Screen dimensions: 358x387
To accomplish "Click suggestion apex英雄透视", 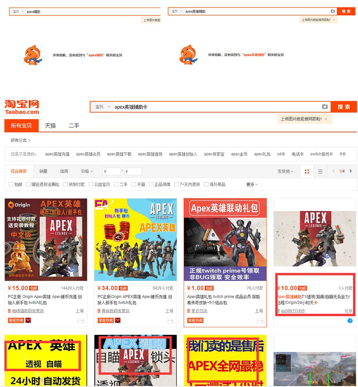I will point(150,154).
